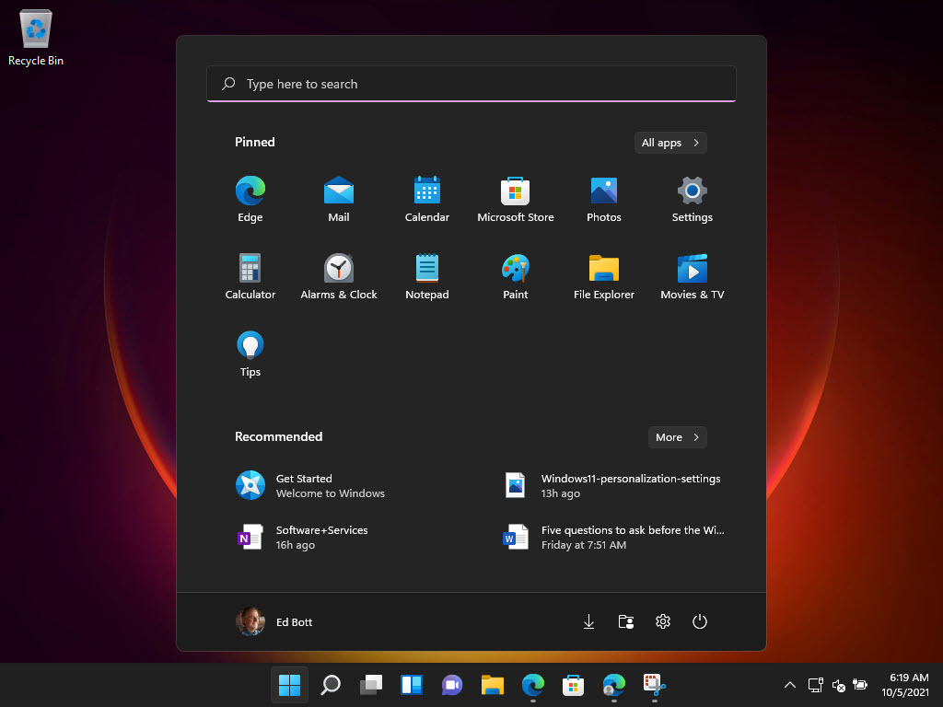This screenshot has height=707, width=943.
Task: Click the power button icon
Action: tap(700, 622)
